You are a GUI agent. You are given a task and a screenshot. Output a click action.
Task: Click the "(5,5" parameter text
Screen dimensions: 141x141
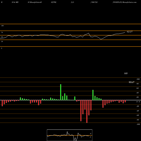tap(72, 2)
